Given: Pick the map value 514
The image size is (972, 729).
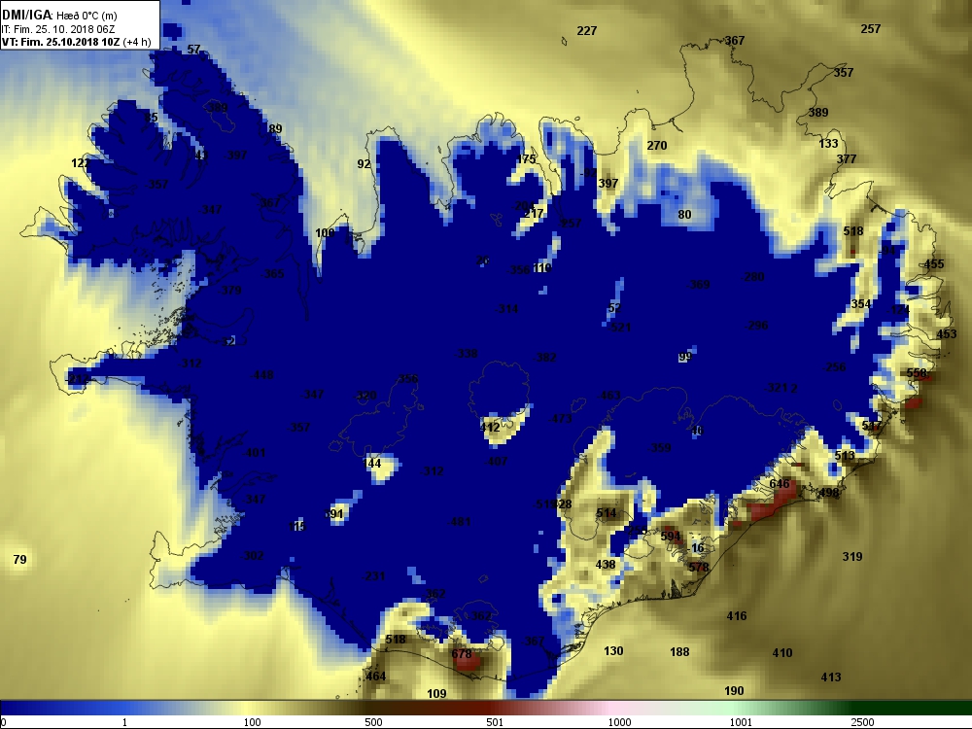Looking at the screenshot, I should point(607,512).
